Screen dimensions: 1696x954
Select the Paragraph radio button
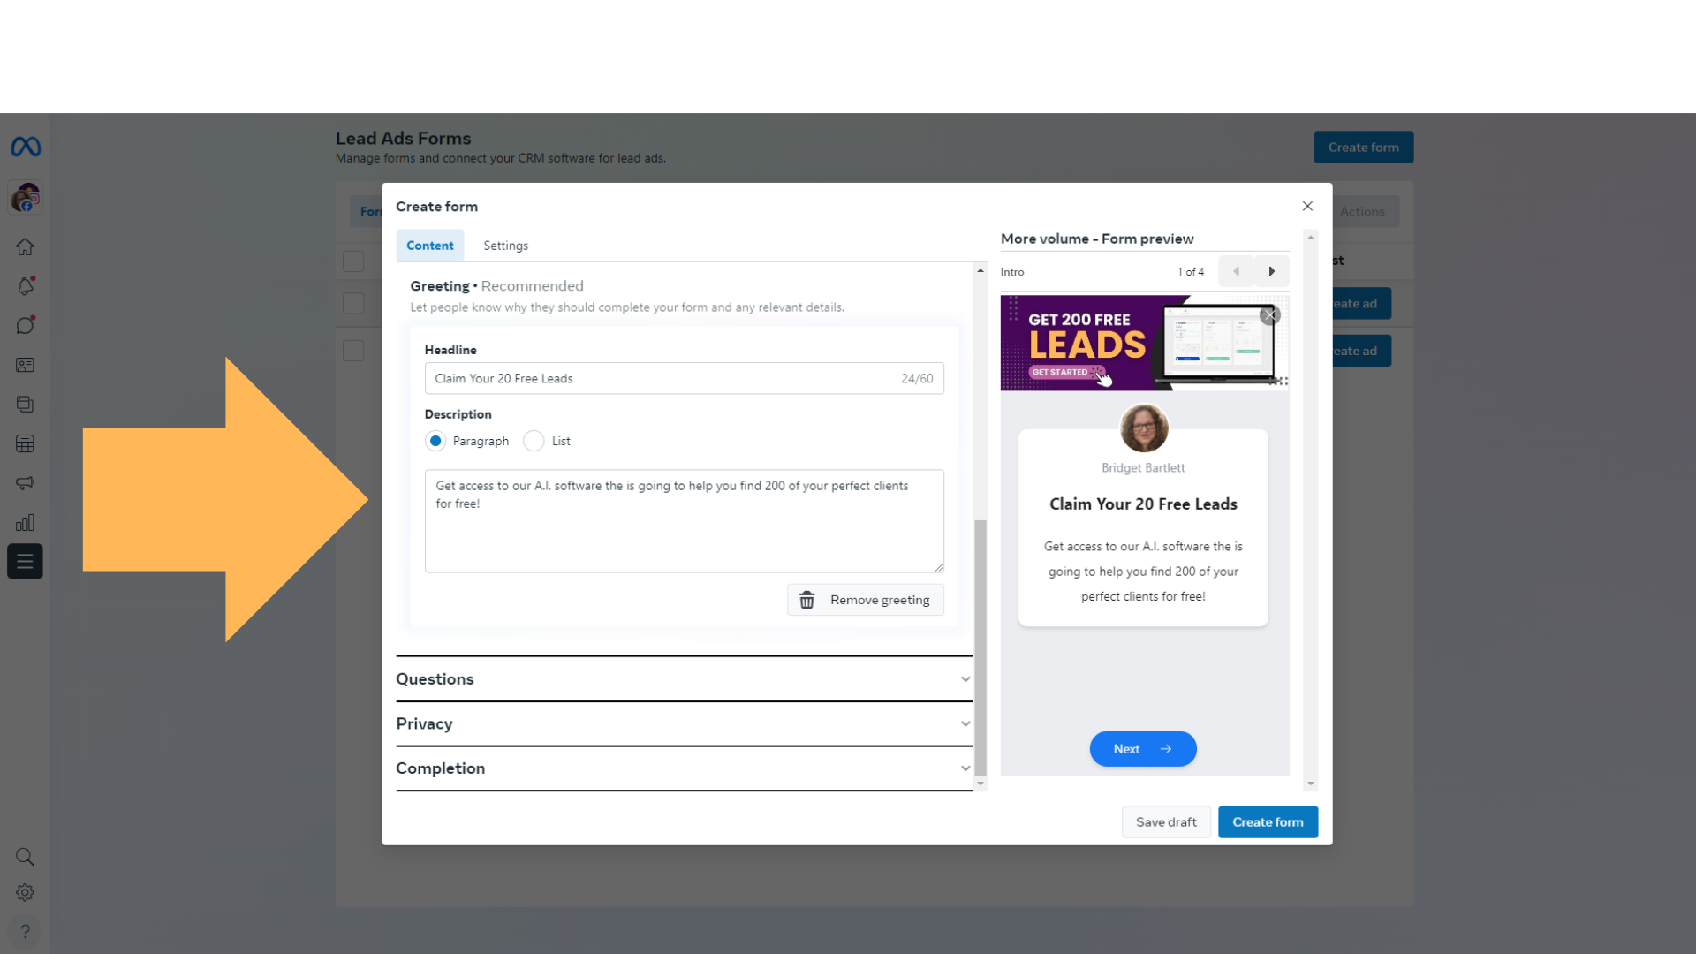click(435, 440)
